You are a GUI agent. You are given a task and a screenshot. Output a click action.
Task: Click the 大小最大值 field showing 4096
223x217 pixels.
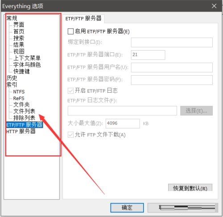click(x=123, y=123)
